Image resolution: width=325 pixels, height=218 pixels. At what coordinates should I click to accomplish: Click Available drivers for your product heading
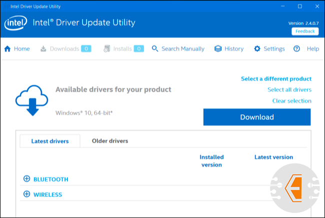[113, 90]
